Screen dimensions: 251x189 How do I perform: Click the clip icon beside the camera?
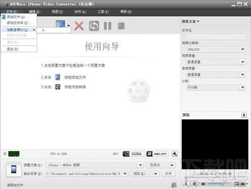[237, 184]
